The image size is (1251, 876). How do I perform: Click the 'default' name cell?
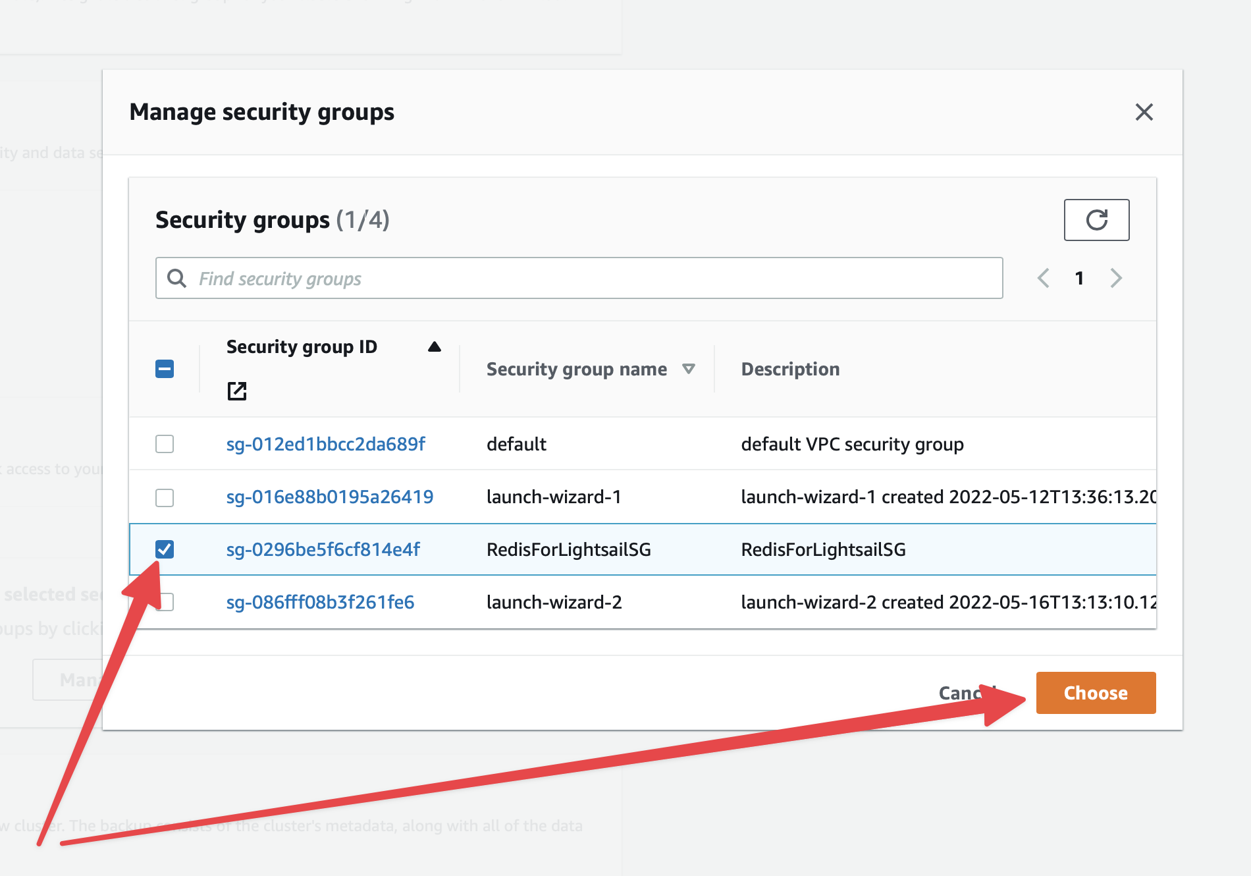click(517, 444)
